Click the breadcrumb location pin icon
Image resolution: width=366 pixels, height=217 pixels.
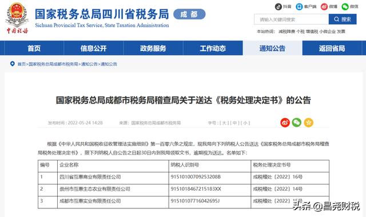13,64
